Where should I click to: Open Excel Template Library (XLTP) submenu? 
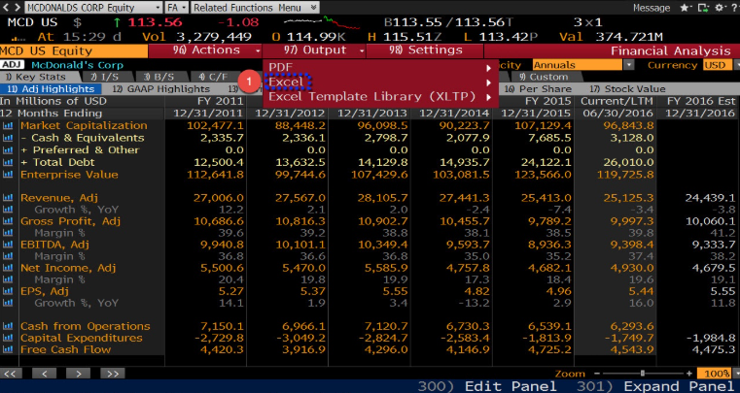pos(380,97)
